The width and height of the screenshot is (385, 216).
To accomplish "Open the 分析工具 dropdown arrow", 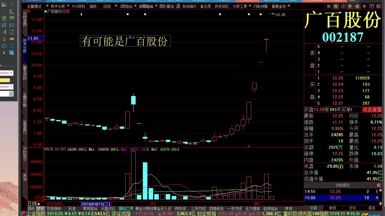I will point(249,6).
